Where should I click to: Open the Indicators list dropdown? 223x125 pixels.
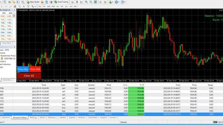pyautogui.click(x=111, y=2)
